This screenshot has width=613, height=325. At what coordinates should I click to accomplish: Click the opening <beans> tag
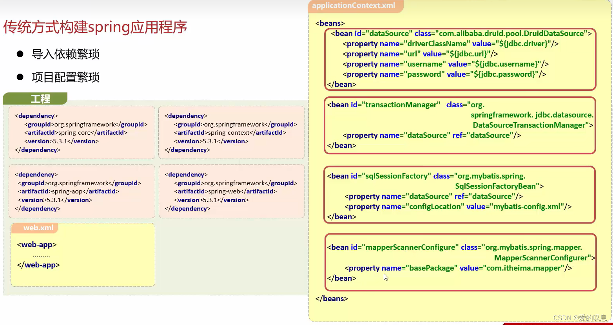pyautogui.click(x=330, y=23)
